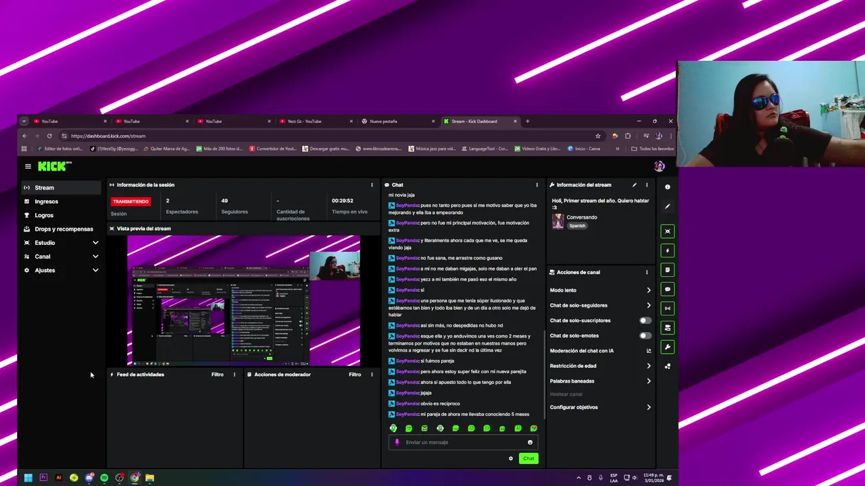Click the TRANSMITIENDO live badge

point(131,202)
